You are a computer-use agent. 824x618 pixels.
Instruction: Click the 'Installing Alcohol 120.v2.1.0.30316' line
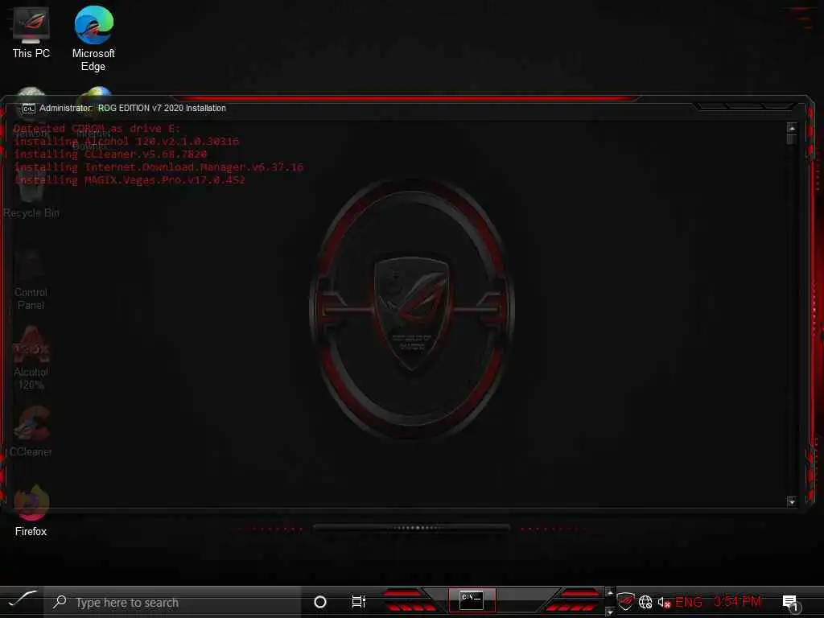pos(126,142)
